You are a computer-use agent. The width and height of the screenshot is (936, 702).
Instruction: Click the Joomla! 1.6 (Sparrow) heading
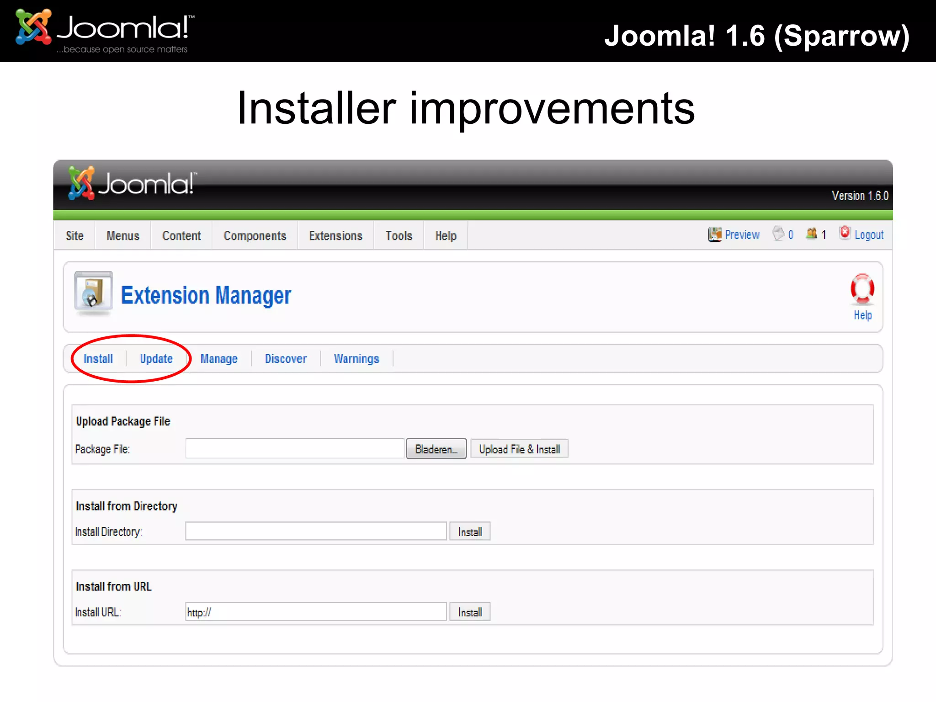[x=757, y=36]
